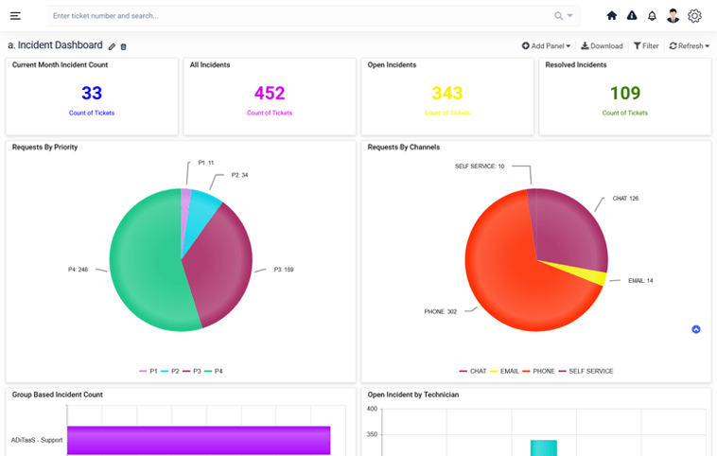717x456 pixels.
Task: Click the ADiTaaS - Support purple bar
Action: pyautogui.click(x=199, y=440)
